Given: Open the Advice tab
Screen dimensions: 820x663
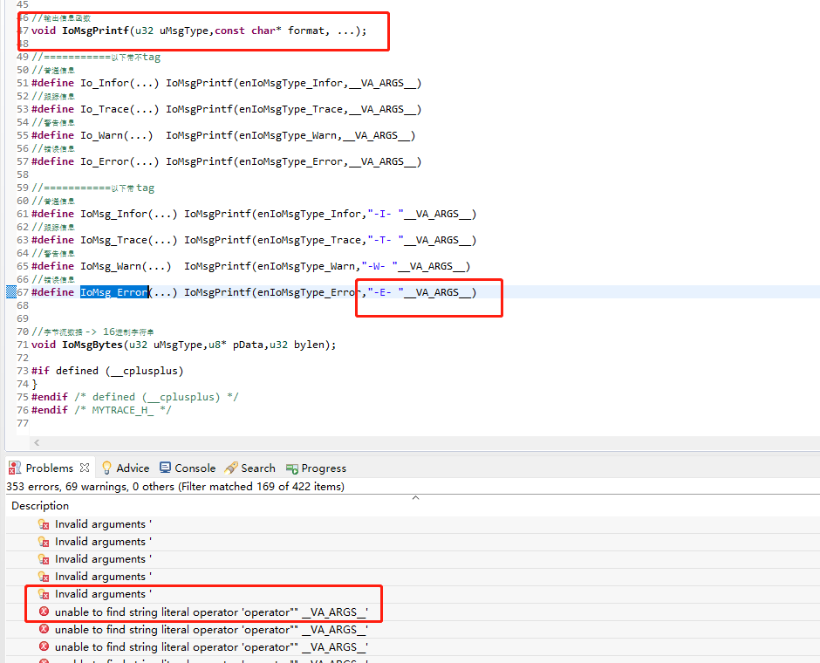Looking at the screenshot, I should click(133, 468).
